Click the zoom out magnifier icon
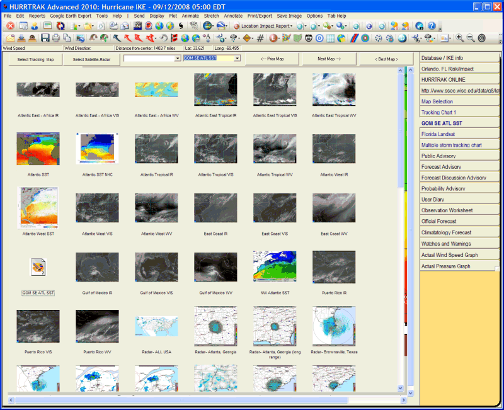This screenshot has height=410, width=504. tap(471, 38)
